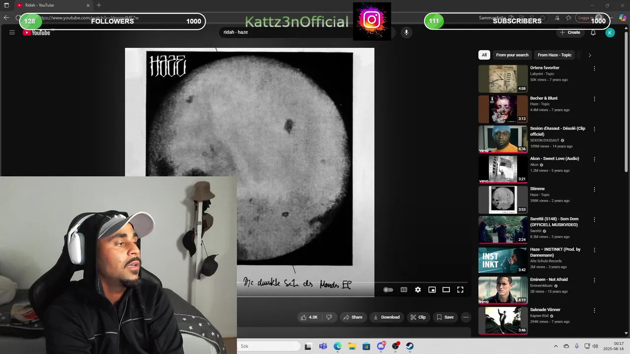Open 'Sarettii (5148) - Som Dom' title
The height and width of the screenshot is (354, 630).
click(554, 222)
